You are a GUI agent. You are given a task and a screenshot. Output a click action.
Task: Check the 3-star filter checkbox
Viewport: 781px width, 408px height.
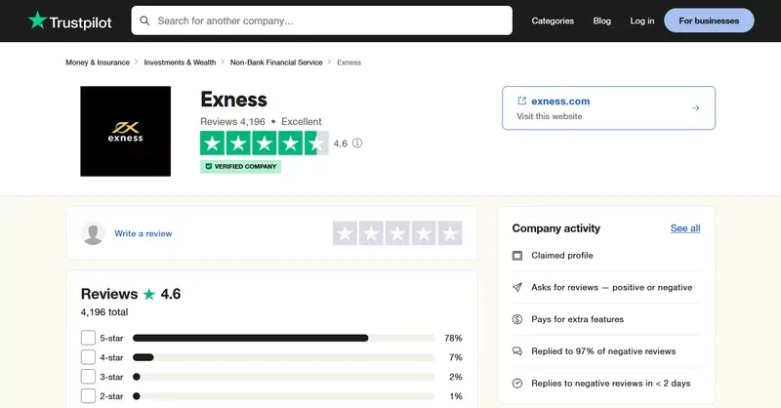(88, 377)
